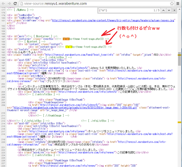
Task: Open the post.php edit link on line 199
Action: 90,72
